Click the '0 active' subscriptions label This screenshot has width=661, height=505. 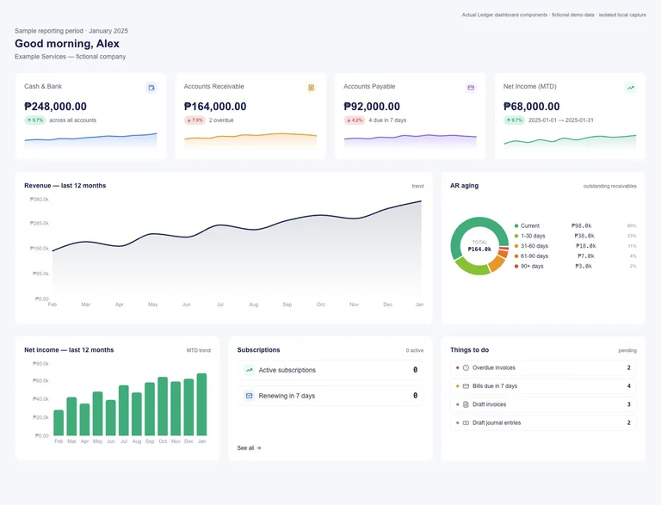coord(415,350)
